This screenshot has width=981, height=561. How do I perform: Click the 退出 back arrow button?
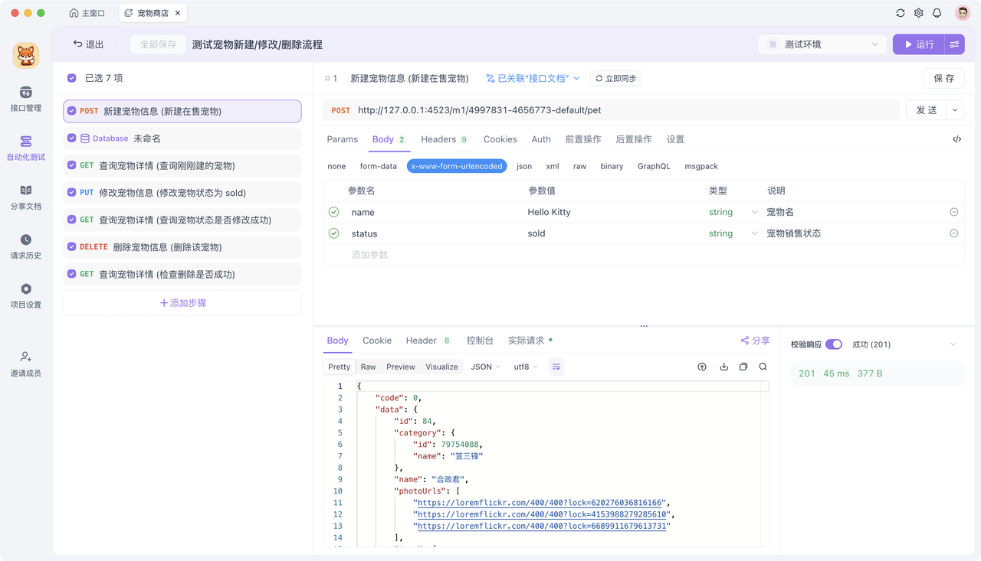pos(88,44)
